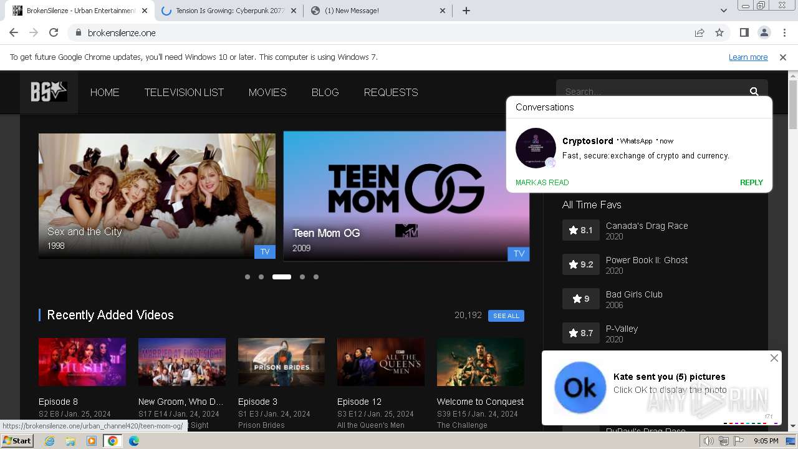Viewport: 798px width, 449px height.
Task: Open the P-Valley link
Action: [x=622, y=329]
